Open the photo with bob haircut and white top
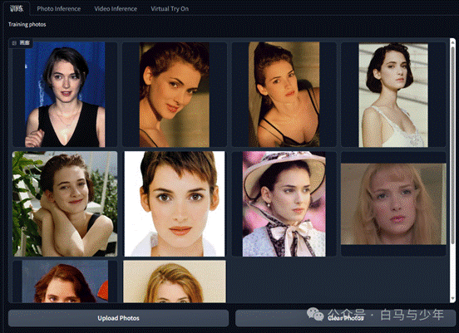The image size is (459, 333). 393,95
